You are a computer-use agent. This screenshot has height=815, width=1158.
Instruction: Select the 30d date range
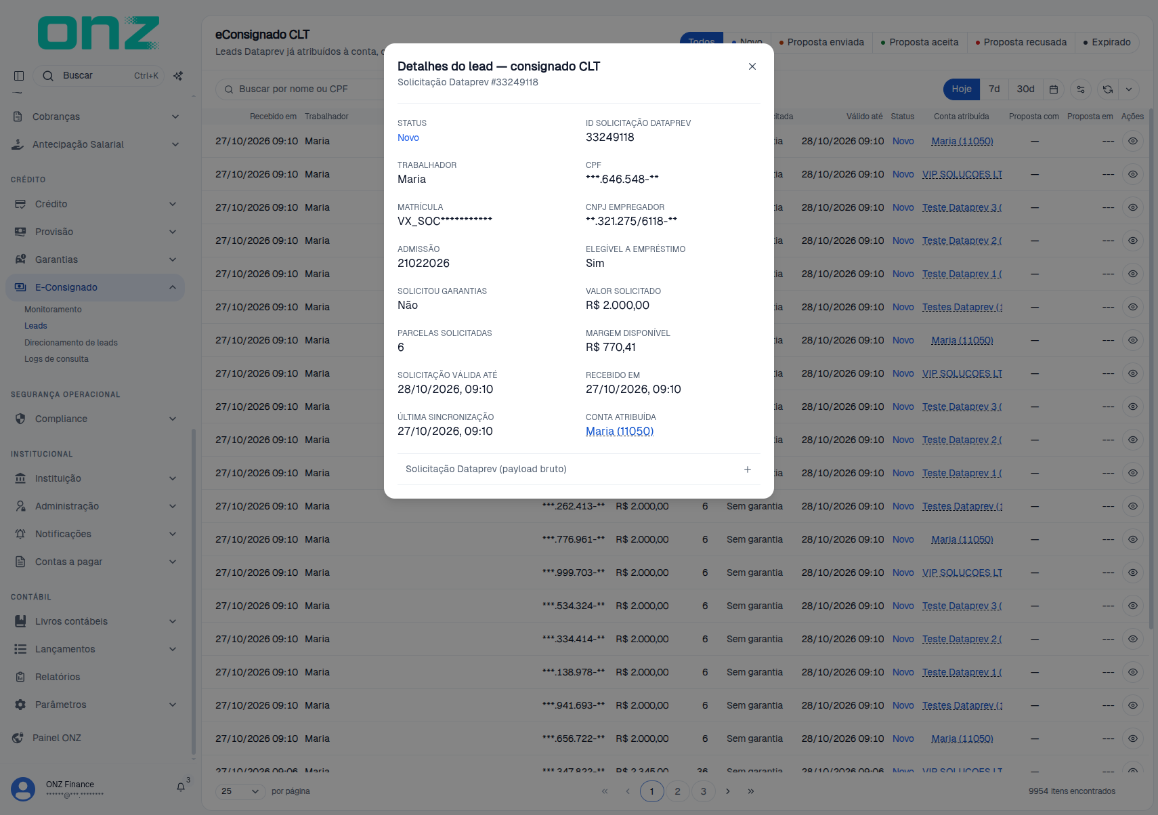click(x=1025, y=89)
